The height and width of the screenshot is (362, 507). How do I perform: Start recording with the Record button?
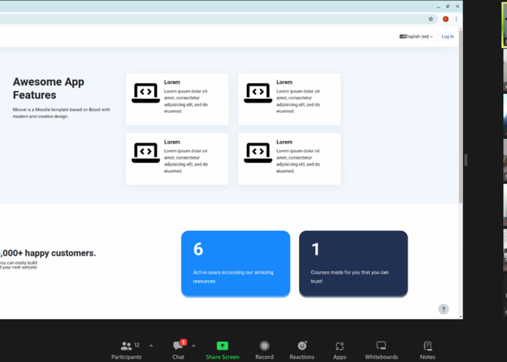tap(264, 349)
